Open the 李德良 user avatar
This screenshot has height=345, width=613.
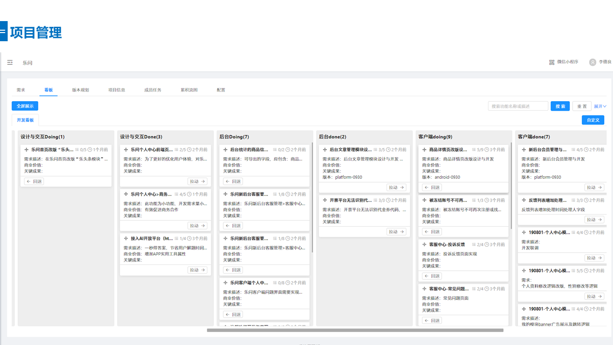click(x=593, y=62)
